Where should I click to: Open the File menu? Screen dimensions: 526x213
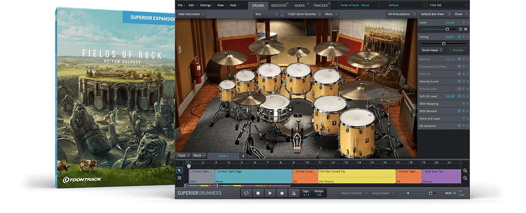(x=181, y=5)
